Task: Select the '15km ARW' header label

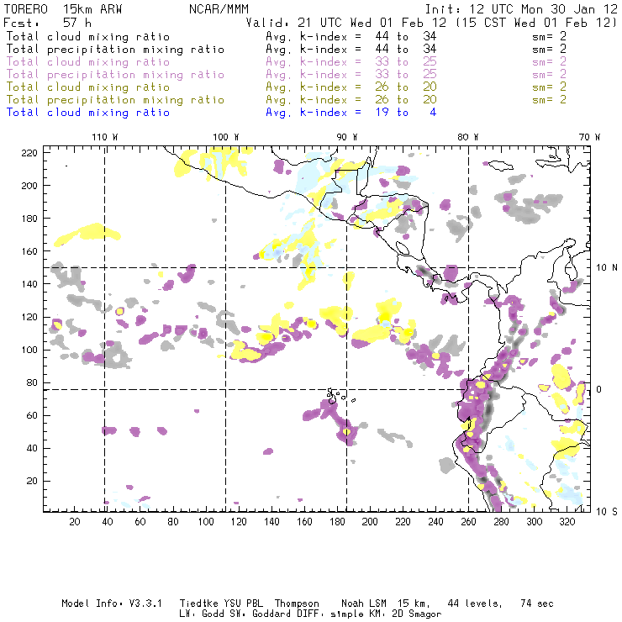Action: coord(92,9)
